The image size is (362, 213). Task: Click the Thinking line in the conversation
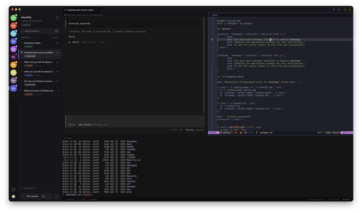coord(108,32)
